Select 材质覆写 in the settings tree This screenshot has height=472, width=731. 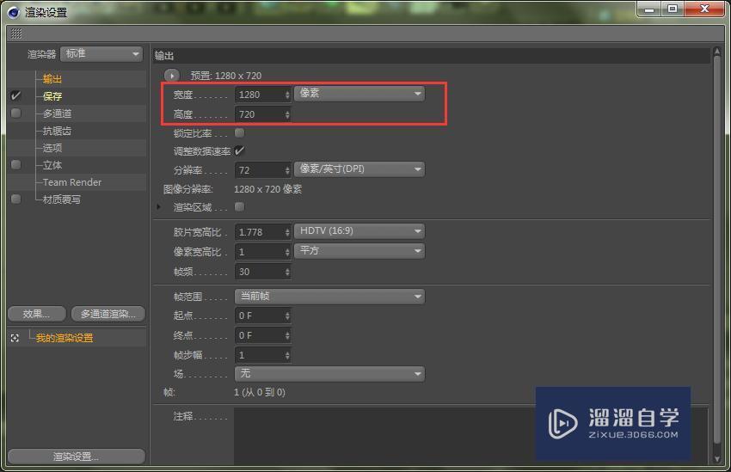click(x=62, y=199)
